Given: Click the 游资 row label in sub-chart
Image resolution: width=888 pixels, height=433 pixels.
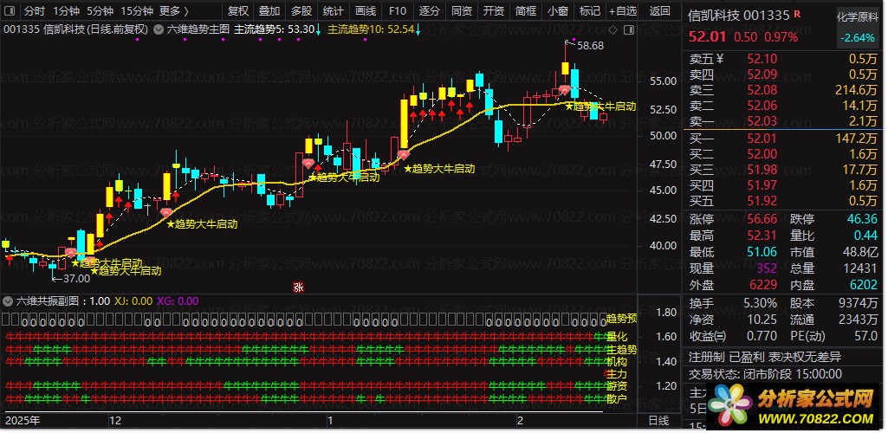Looking at the screenshot, I should (617, 386).
